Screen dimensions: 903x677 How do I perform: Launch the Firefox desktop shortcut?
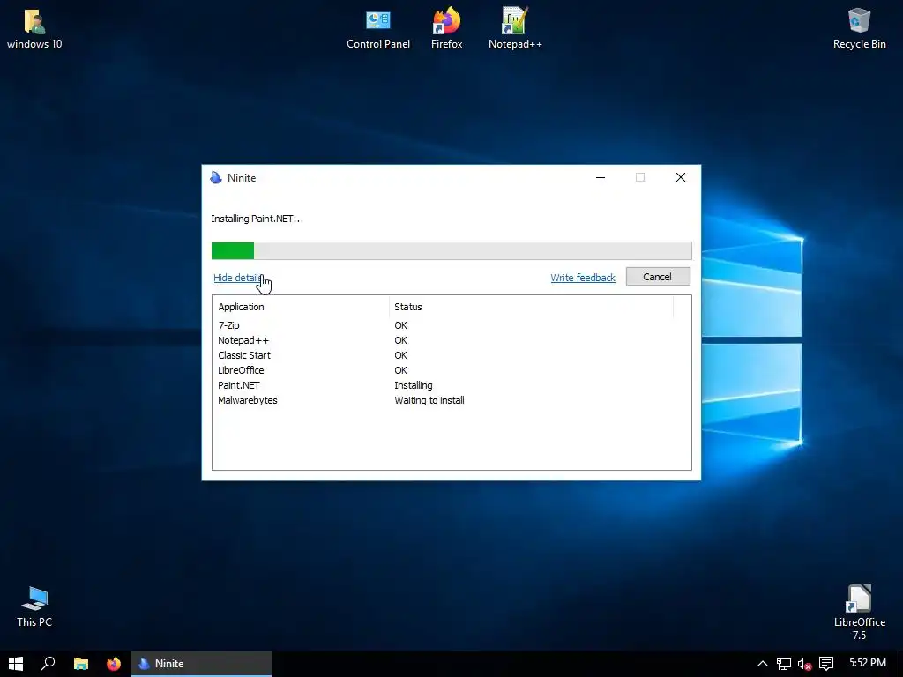click(x=446, y=29)
